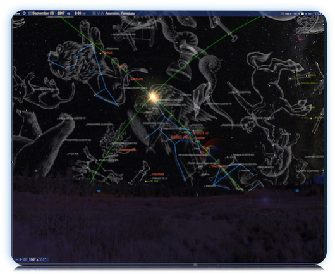The image size is (335, 274).
Task: Click the Mars label near Leo
Action: coord(123,66)
